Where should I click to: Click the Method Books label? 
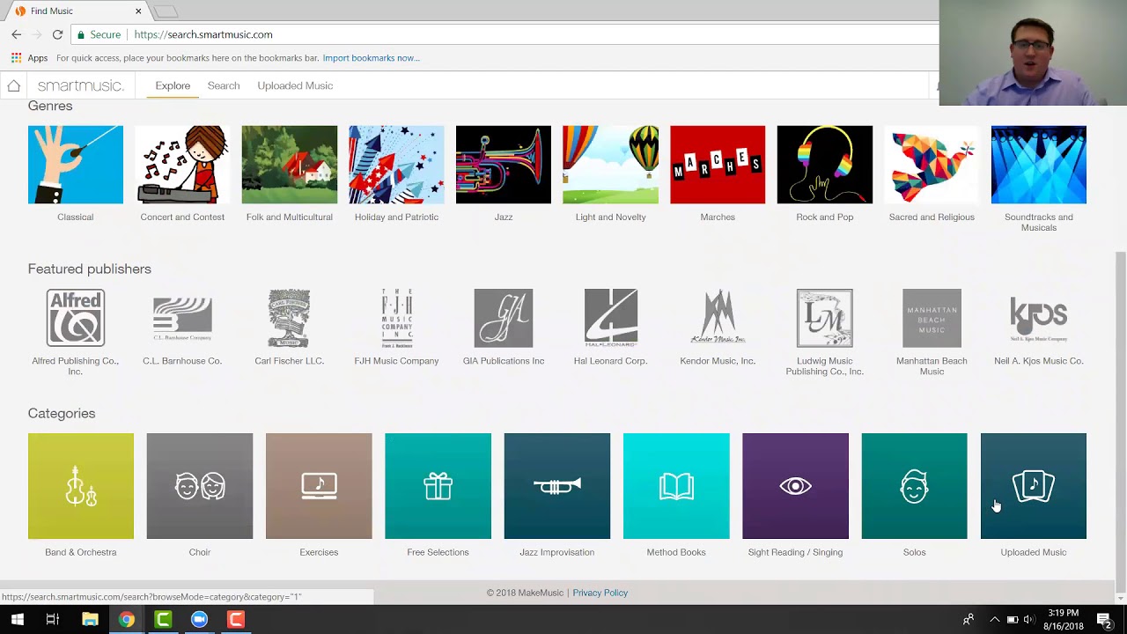[676, 552]
